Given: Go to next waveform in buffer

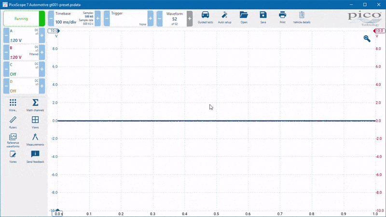Looking at the screenshot, I should click(190, 18).
